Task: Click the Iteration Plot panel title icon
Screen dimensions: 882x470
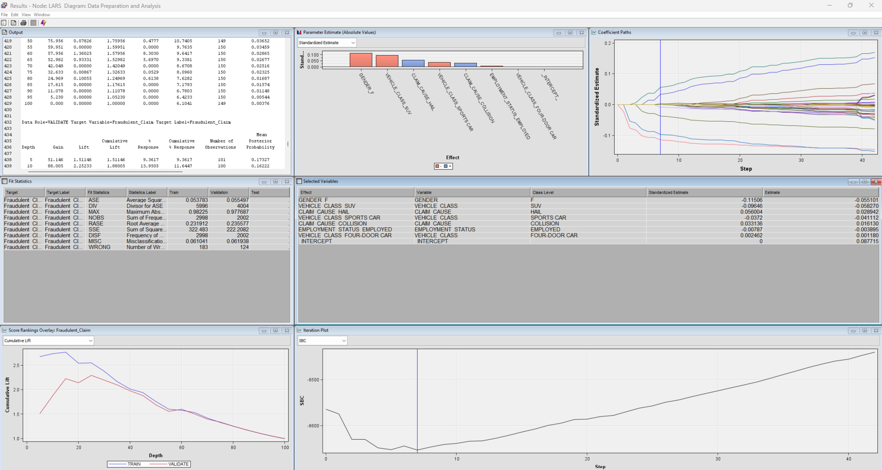Action: point(299,330)
